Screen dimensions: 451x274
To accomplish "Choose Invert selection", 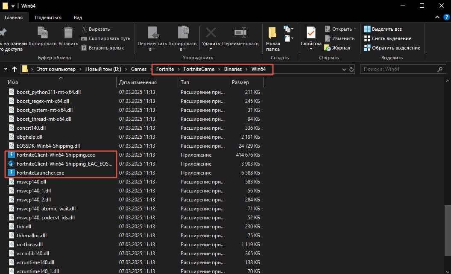I will 392,48.
